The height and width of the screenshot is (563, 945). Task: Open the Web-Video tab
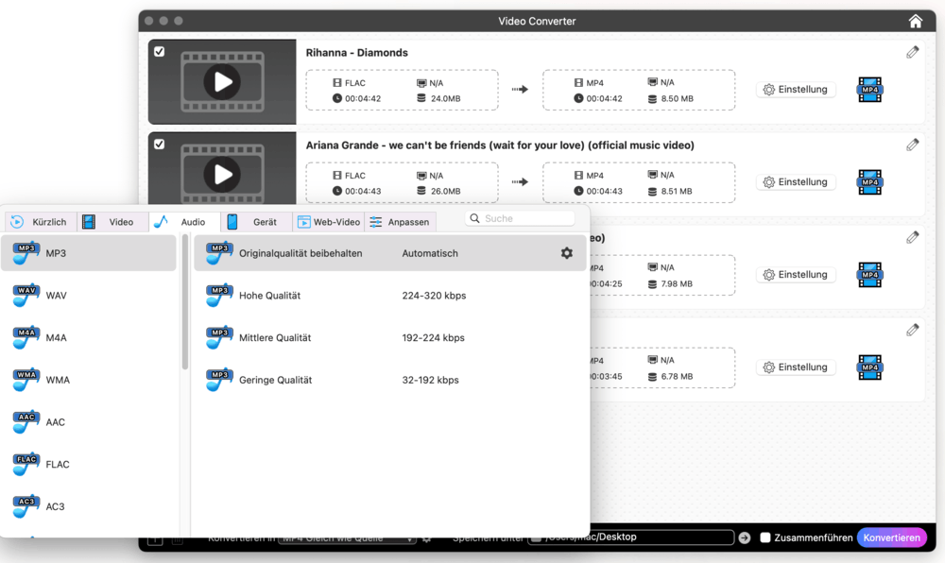point(329,222)
